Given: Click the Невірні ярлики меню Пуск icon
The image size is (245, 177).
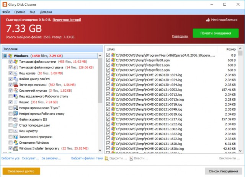Looking at the screenshot, I should 15,108.
